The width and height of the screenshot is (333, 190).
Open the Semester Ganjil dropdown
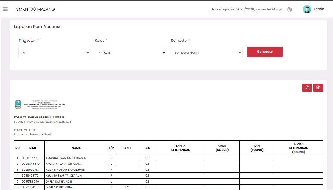pyautogui.click(x=206, y=52)
